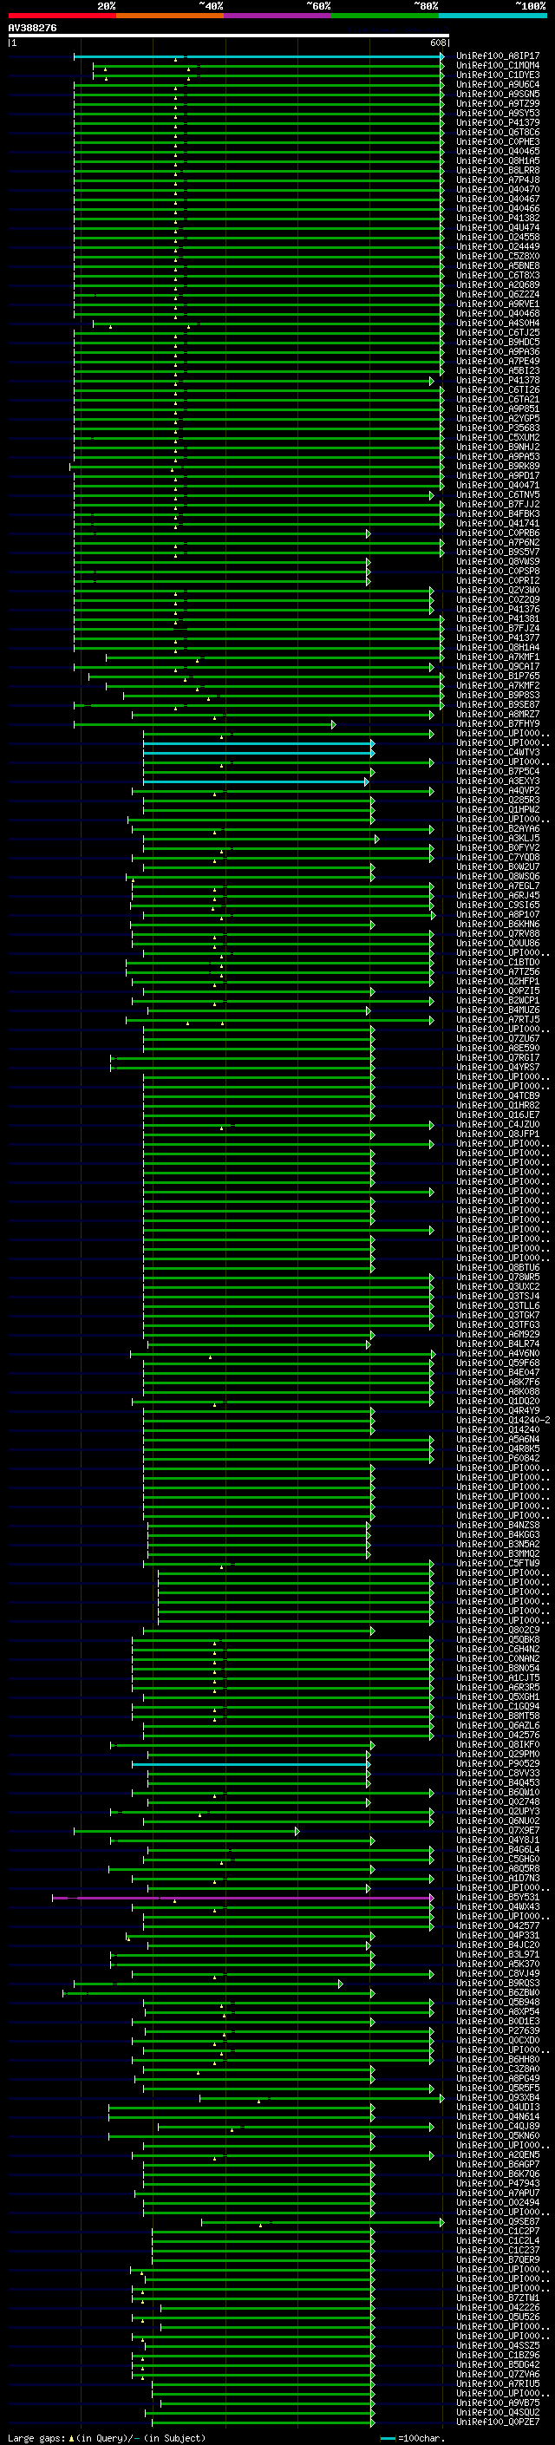Screen dimensions: 555x2445
Task: Click the UniRef100_Q4SQU2 label
Action: (497, 2412)
